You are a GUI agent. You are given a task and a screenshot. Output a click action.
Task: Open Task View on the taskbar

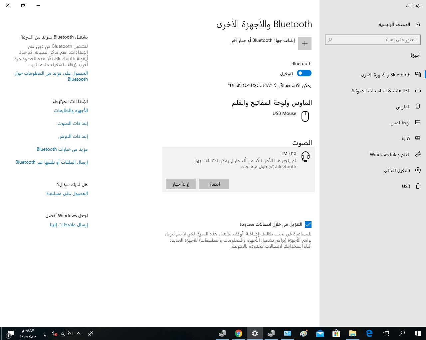[386, 333]
